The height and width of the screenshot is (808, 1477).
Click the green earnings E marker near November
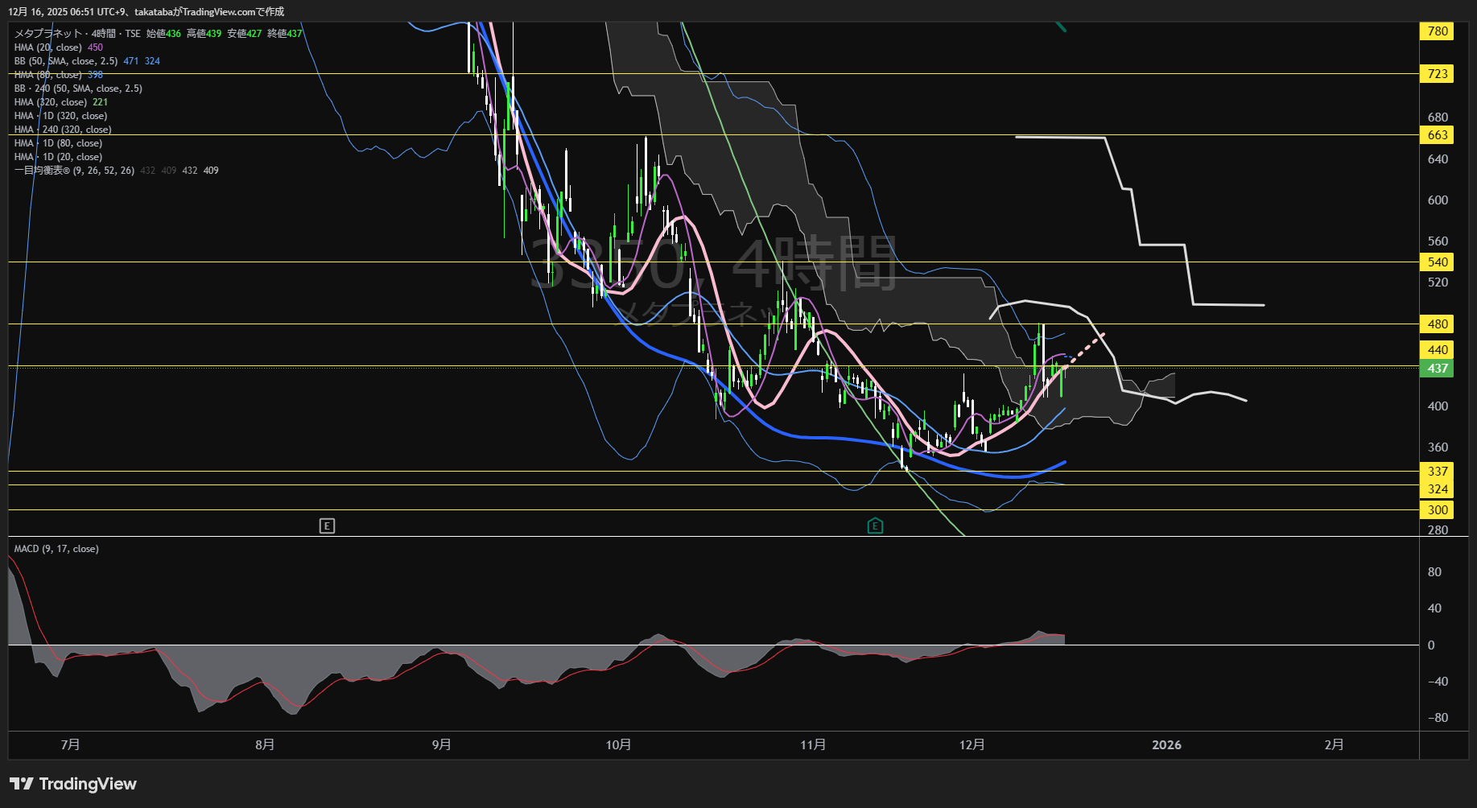click(875, 526)
